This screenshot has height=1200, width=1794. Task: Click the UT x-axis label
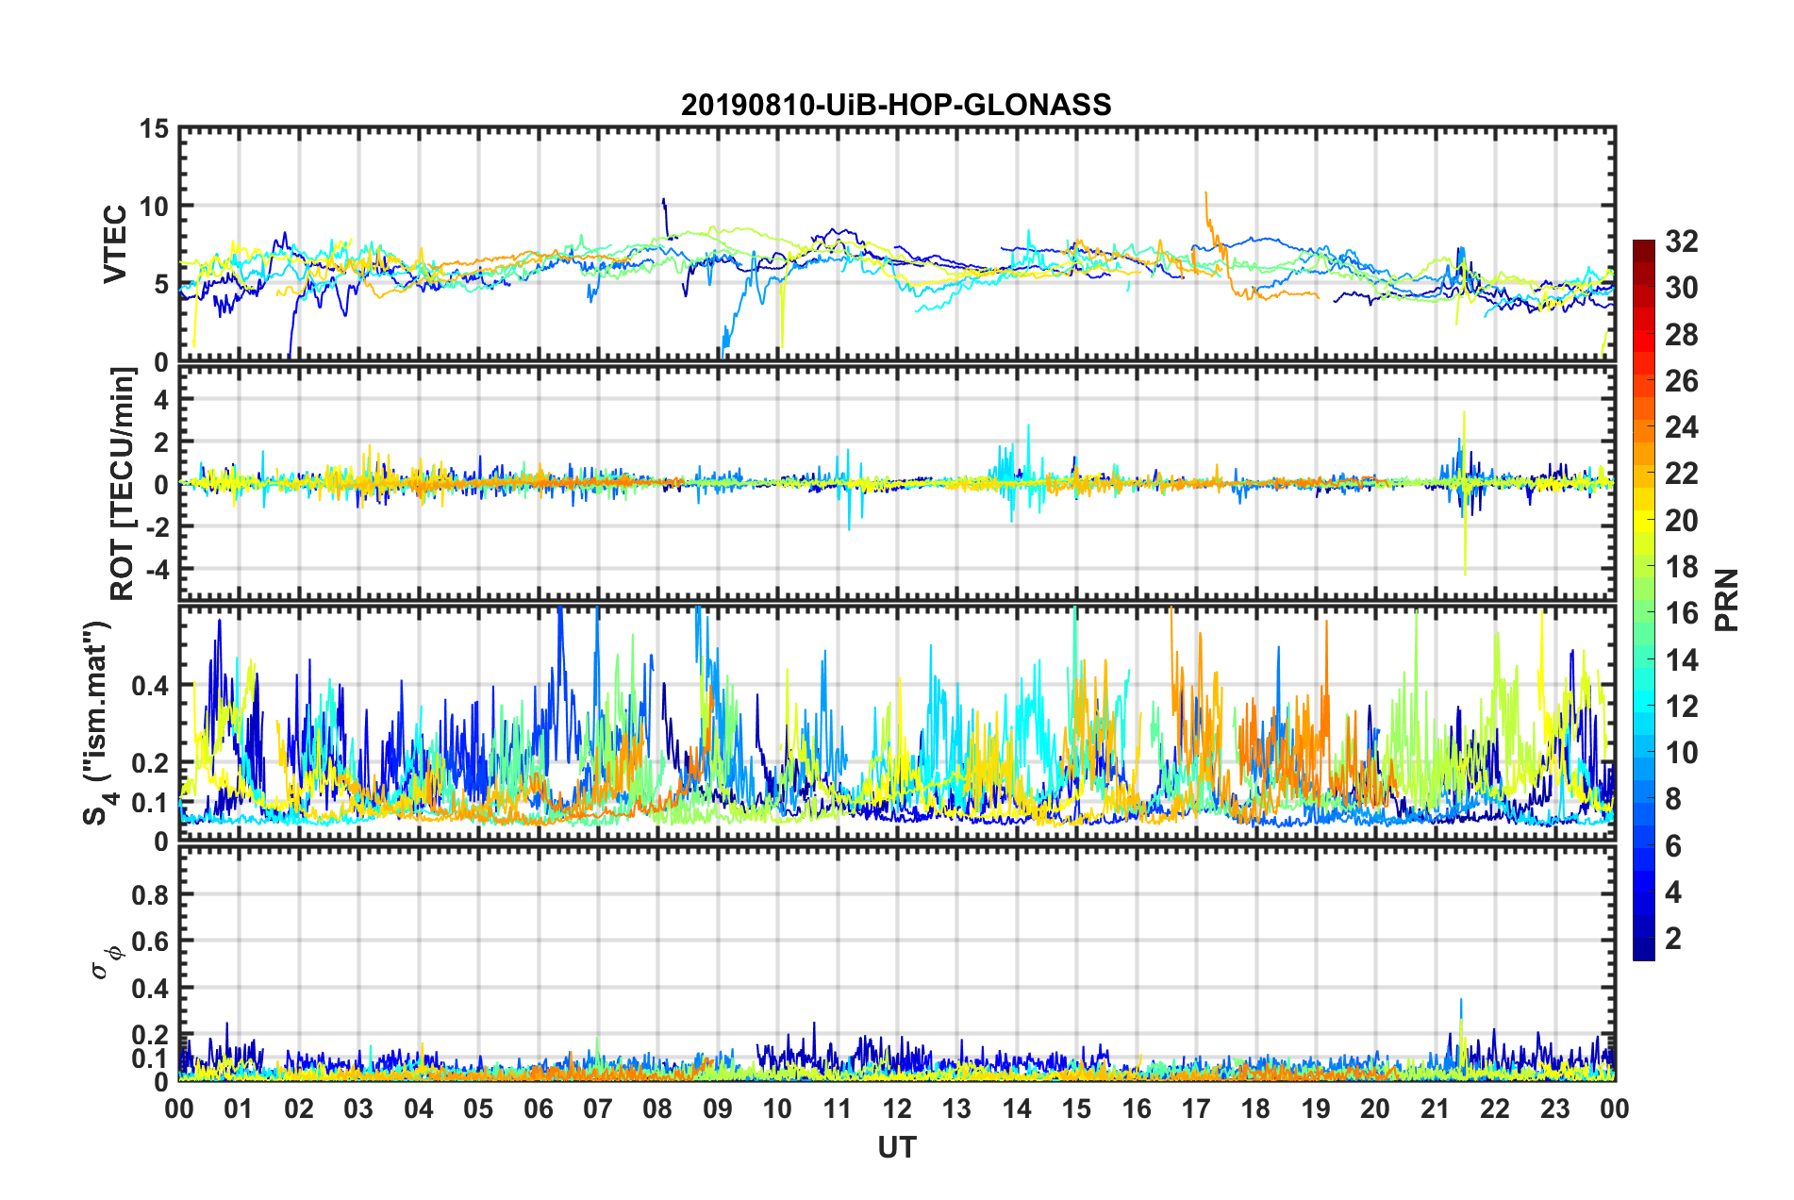click(x=897, y=1148)
